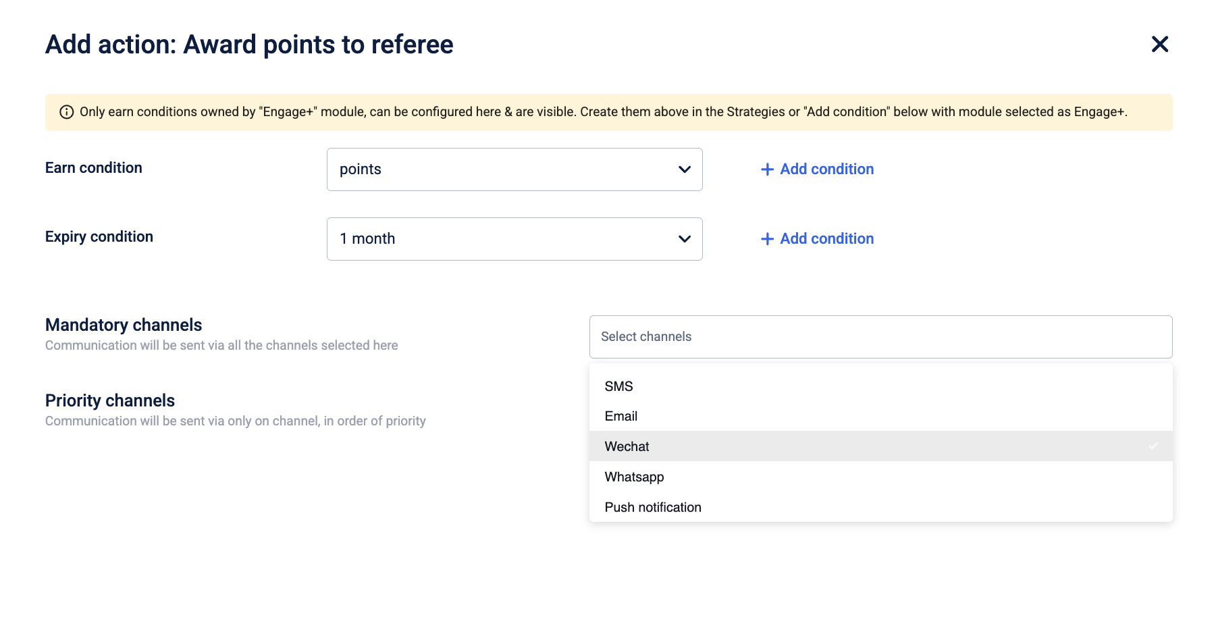Click the checkmark on Wechat row

tap(1153, 446)
